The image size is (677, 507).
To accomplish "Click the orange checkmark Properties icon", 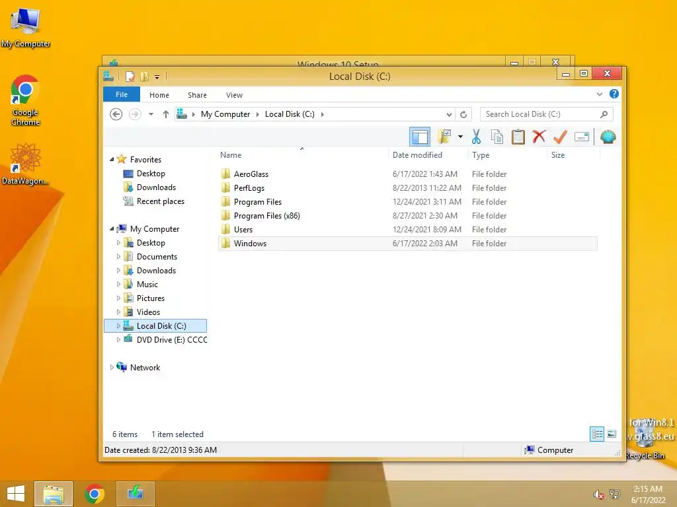I will (560, 137).
